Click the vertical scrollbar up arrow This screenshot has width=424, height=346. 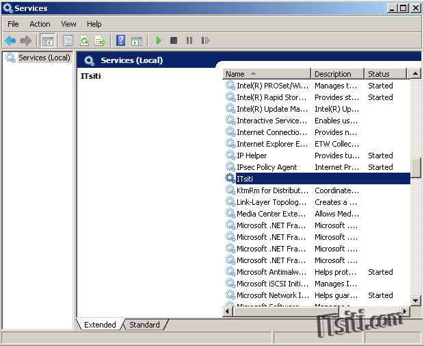pyautogui.click(x=416, y=73)
